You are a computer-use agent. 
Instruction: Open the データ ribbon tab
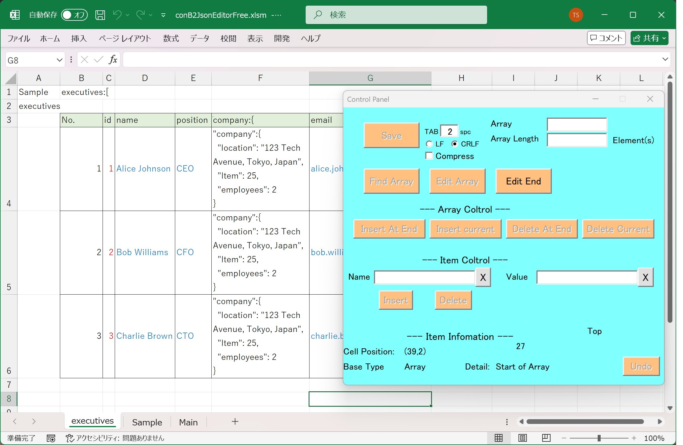tap(200, 38)
